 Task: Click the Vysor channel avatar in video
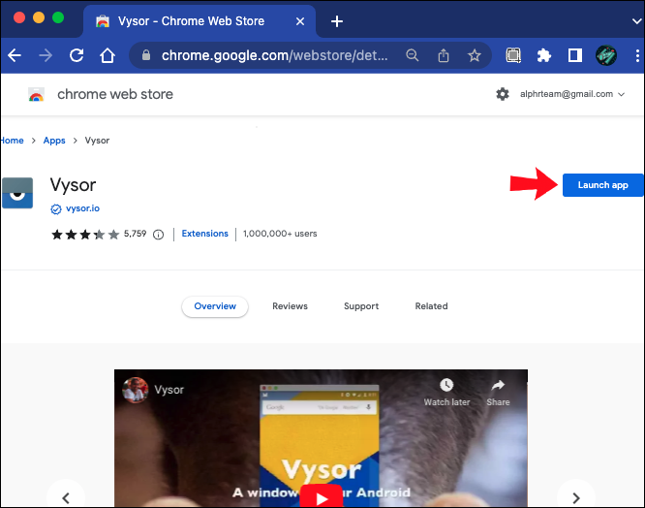136,390
